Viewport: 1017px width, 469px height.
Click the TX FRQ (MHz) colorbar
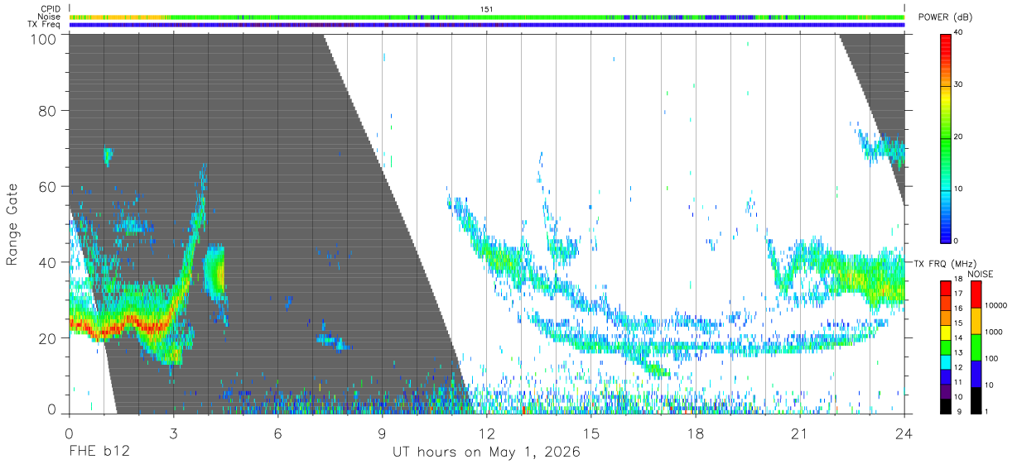tap(946, 347)
